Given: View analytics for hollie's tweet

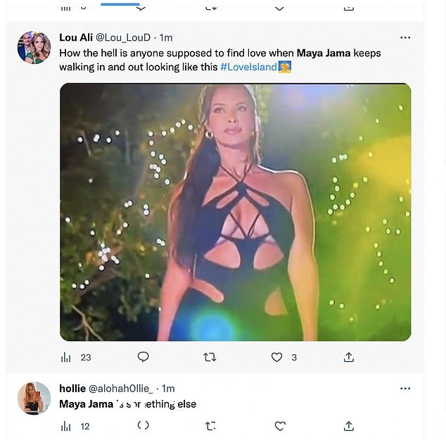Looking at the screenshot, I should pyautogui.click(x=65, y=427).
